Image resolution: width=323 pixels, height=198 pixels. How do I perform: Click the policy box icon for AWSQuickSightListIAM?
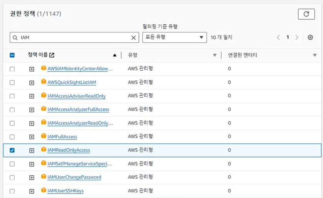click(x=44, y=81)
